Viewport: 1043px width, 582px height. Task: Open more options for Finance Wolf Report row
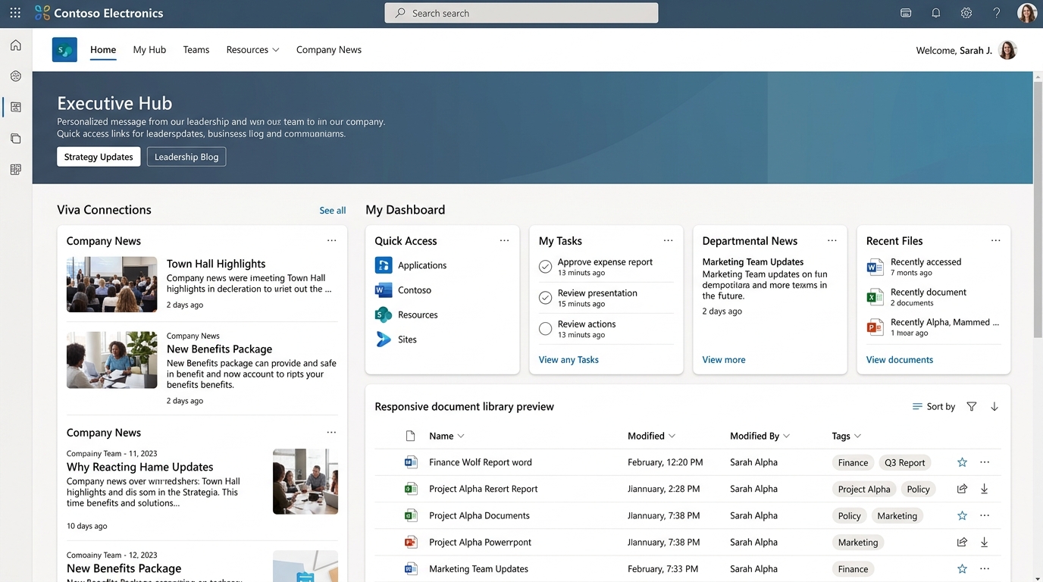pyautogui.click(x=985, y=462)
